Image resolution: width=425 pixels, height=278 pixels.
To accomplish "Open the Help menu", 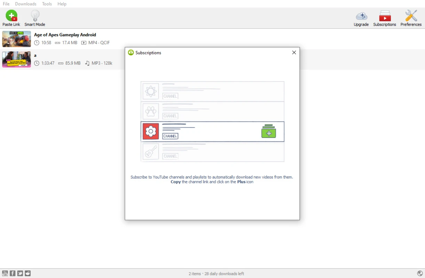I will click(x=62, y=4).
